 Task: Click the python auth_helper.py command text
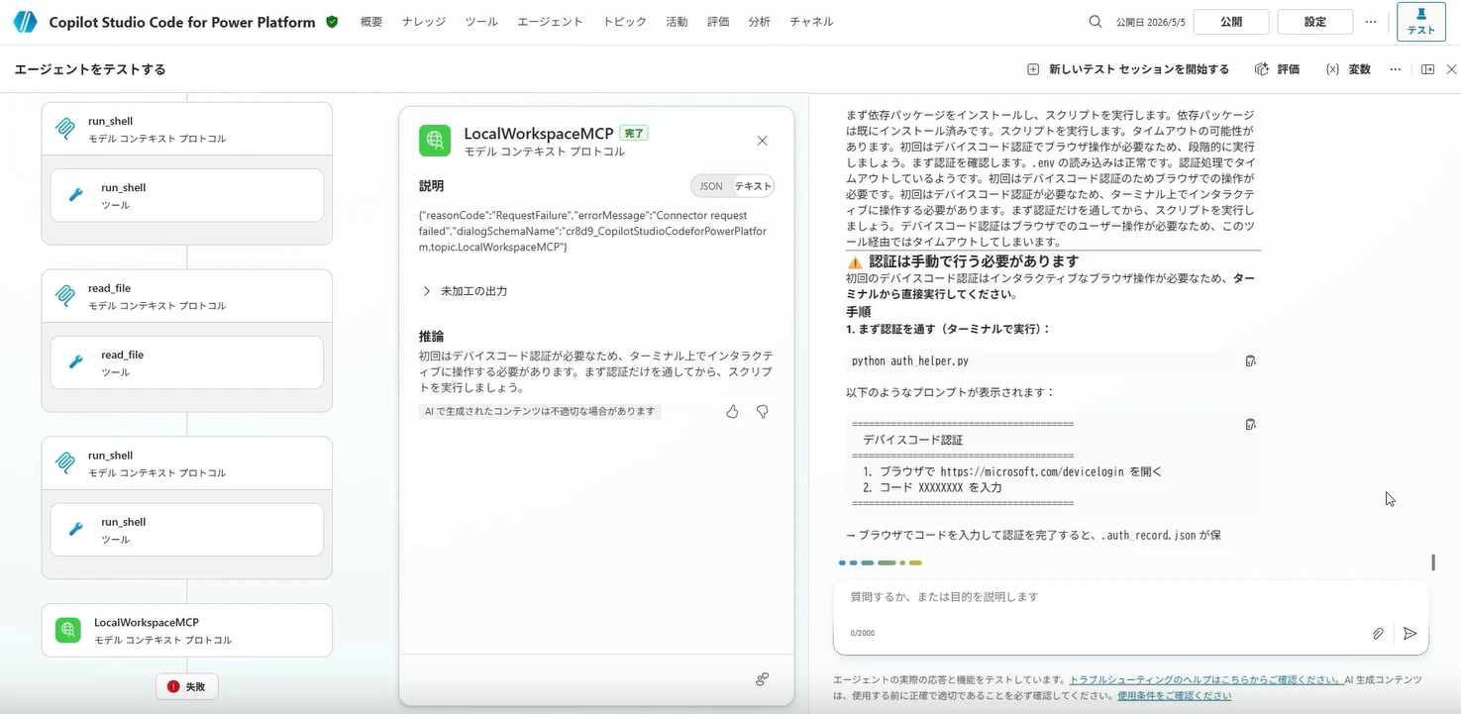pyautogui.click(x=910, y=361)
